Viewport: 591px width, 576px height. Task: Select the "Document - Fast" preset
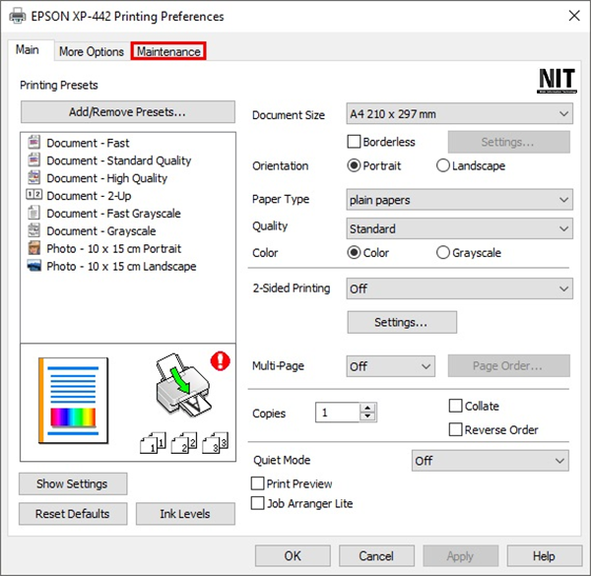click(88, 143)
